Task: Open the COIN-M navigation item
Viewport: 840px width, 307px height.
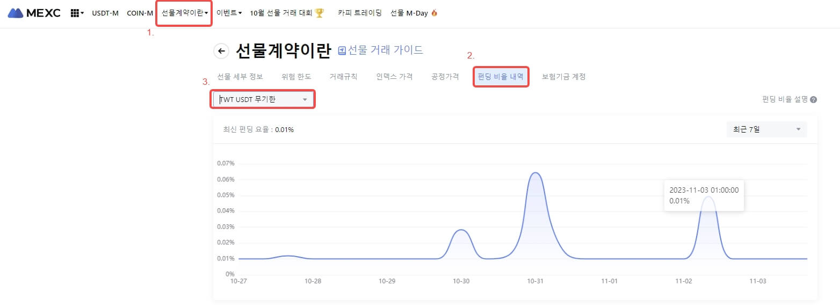Action: pyautogui.click(x=140, y=13)
